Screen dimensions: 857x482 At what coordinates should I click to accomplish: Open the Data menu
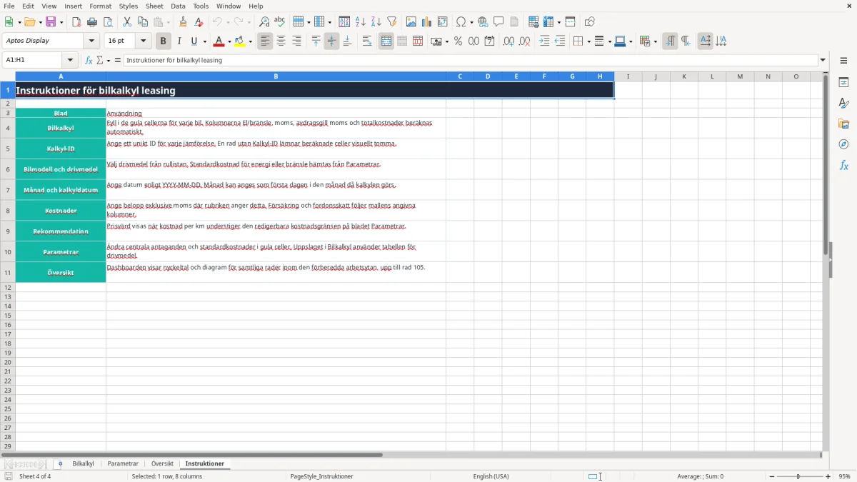[x=178, y=6]
